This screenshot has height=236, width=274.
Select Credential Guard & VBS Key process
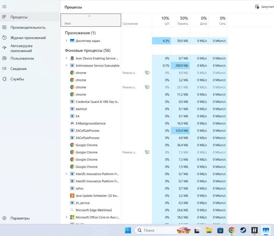coord(144,102)
